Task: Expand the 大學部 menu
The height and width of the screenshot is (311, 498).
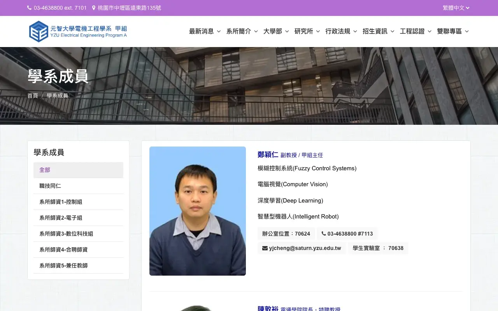Action: point(276,31)
